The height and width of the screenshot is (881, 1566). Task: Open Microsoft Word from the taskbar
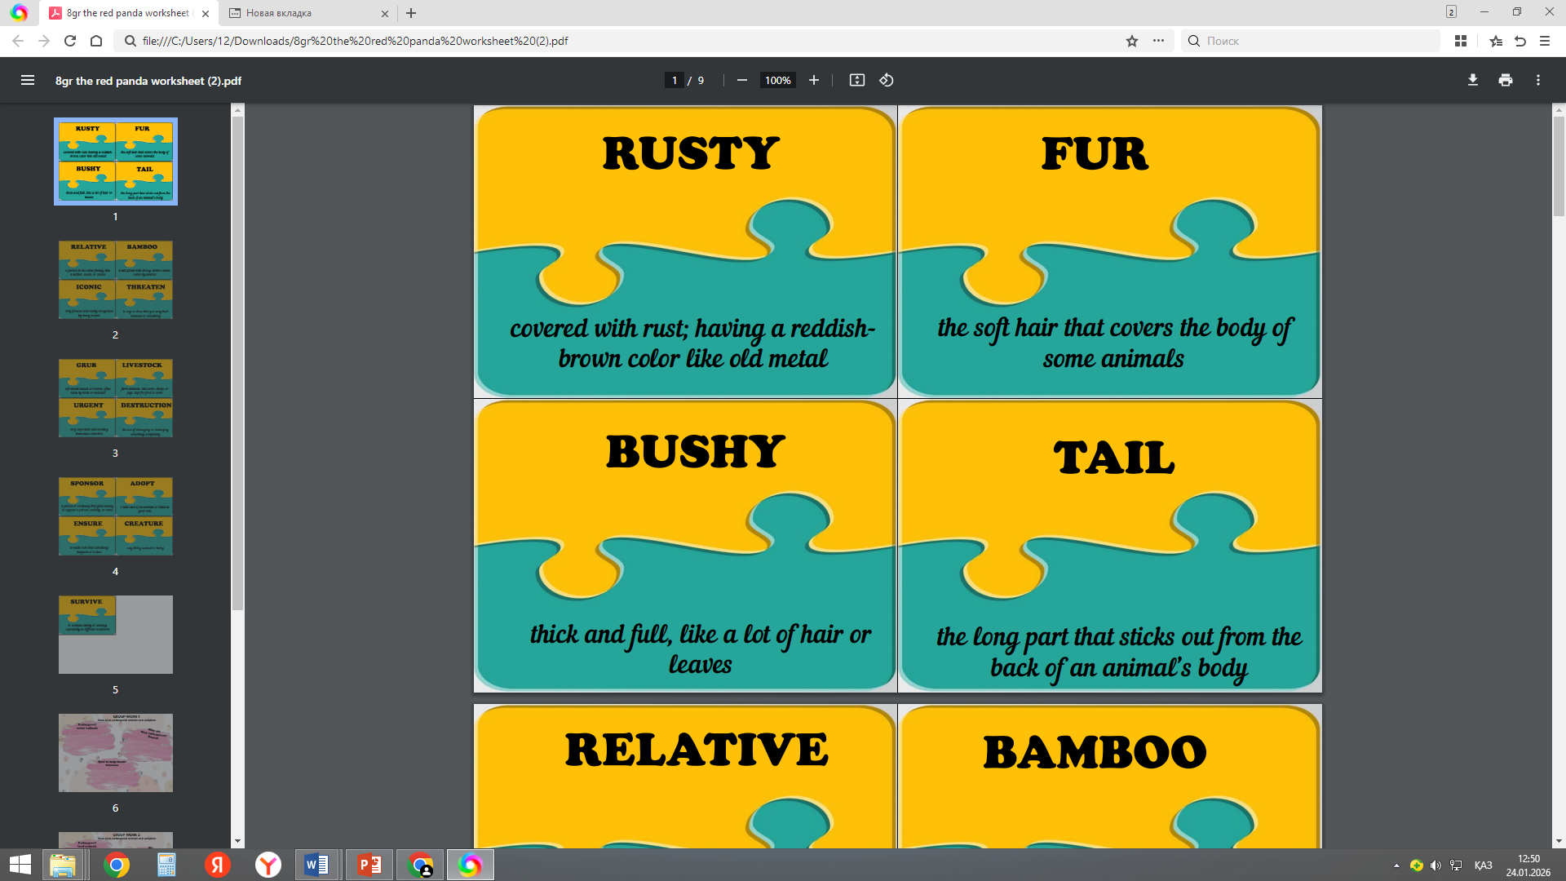pos(316,865)
